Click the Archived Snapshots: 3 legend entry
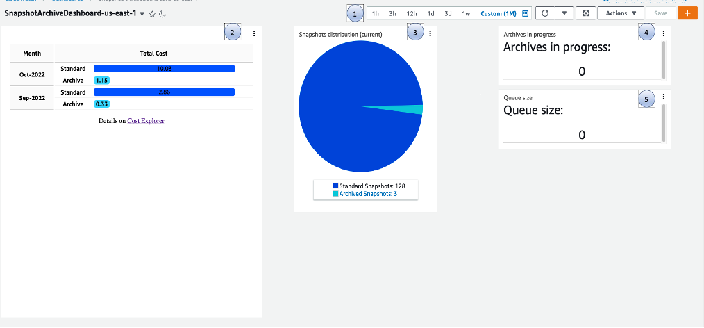The width and height of the screenshot is (704, 328). (x=365, y=194)
